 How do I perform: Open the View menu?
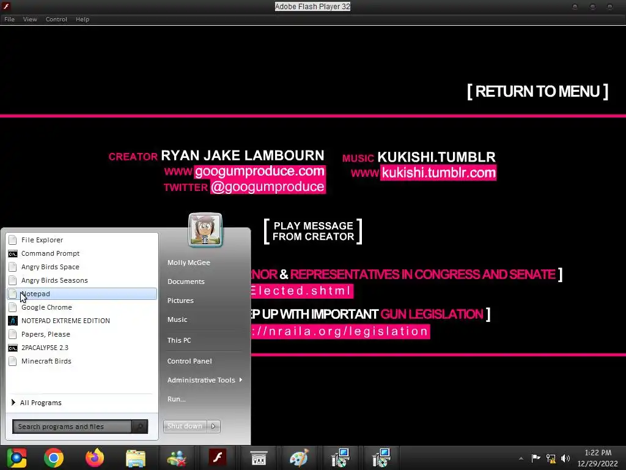(x=30, y=19)
